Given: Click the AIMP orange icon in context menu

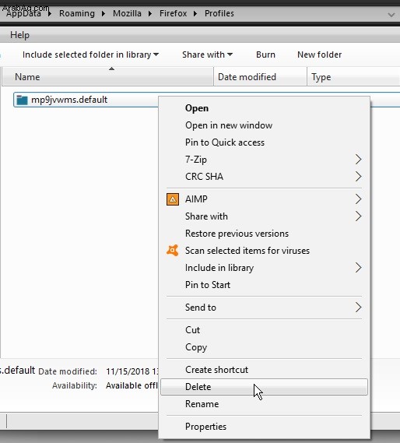Looking at the screenshot, I should tap(173, 199).
